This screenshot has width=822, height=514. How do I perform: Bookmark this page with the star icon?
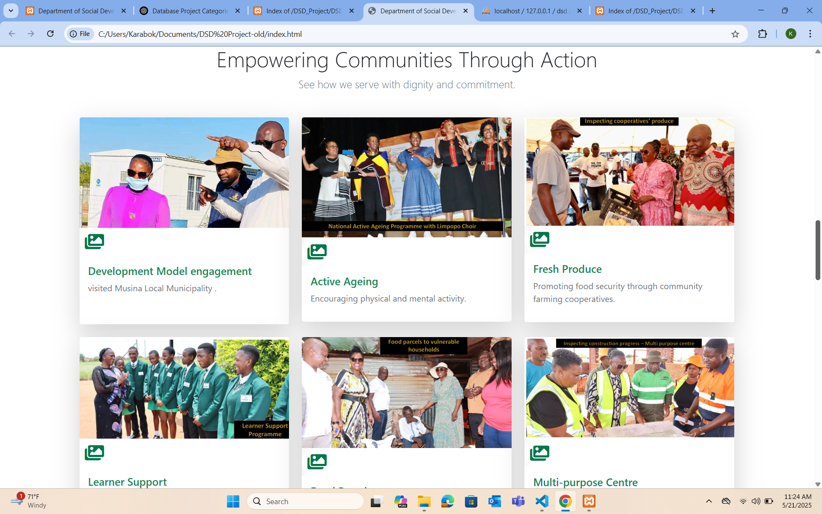(735, 34)
